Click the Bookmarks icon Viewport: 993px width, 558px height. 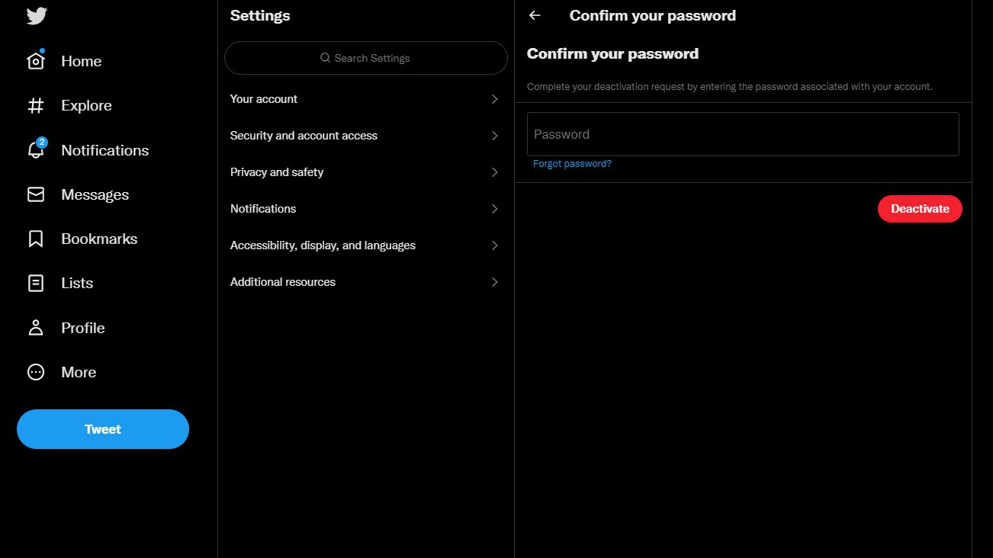pyautogui.click(x=36, y=239)
